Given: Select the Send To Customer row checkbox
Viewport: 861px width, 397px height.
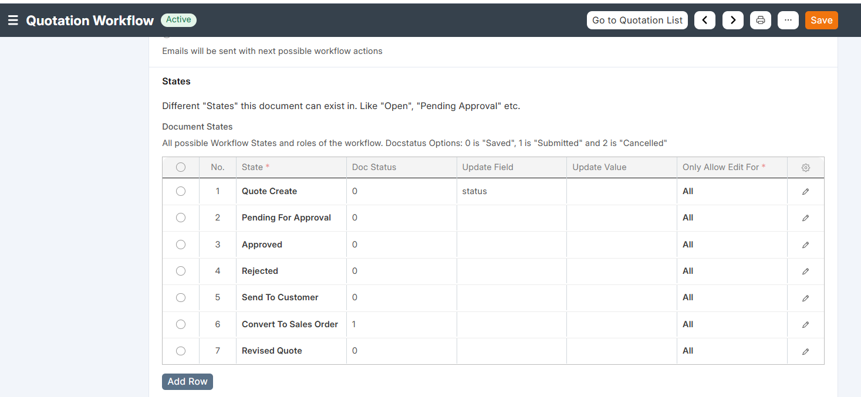Looking at the screenshot, I should (181, 297).
